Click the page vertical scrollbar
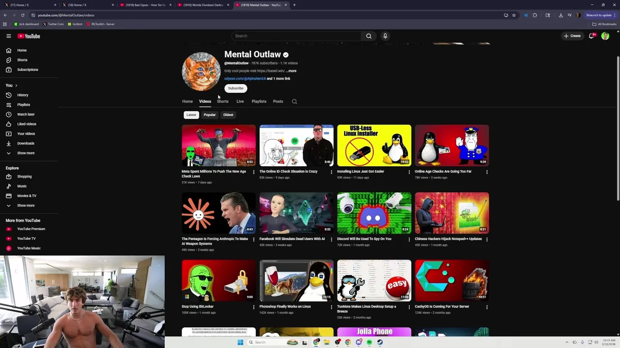620x348 pixels. click(618, 130)
